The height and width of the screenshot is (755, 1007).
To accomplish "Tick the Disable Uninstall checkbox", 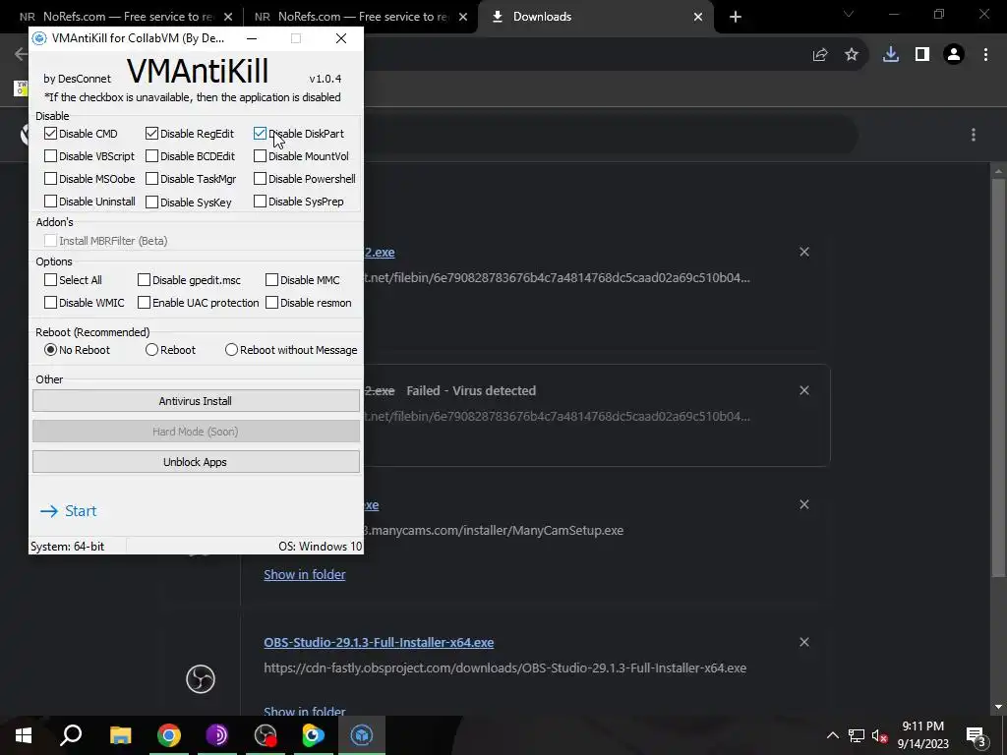I will click(x=51, y=201).
